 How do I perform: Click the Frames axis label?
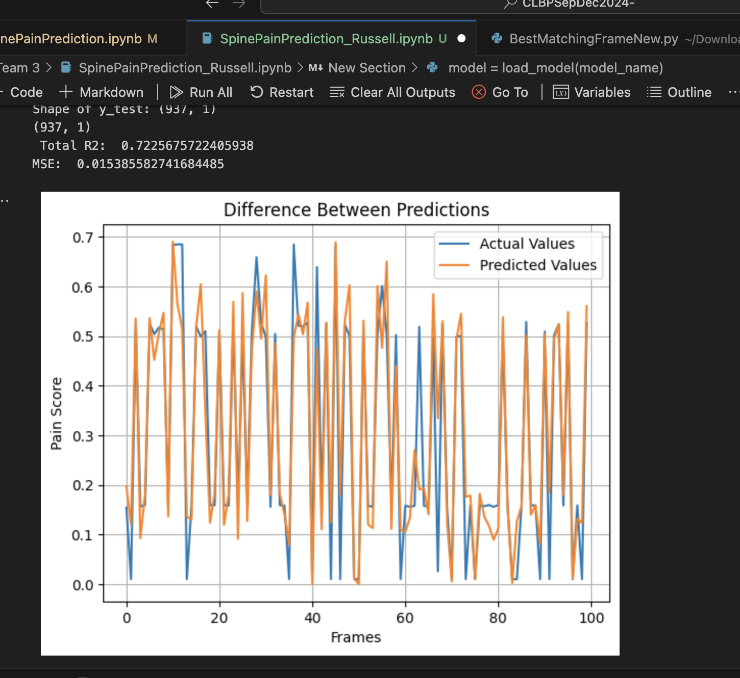356,637
